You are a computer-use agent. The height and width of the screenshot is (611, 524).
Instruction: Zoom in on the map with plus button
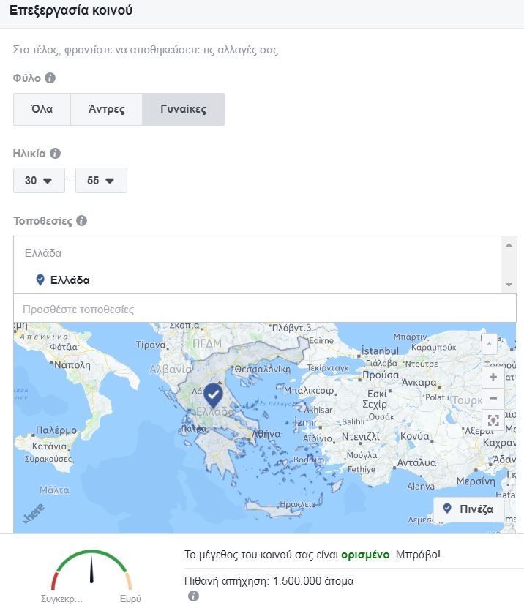coord(493,377)
